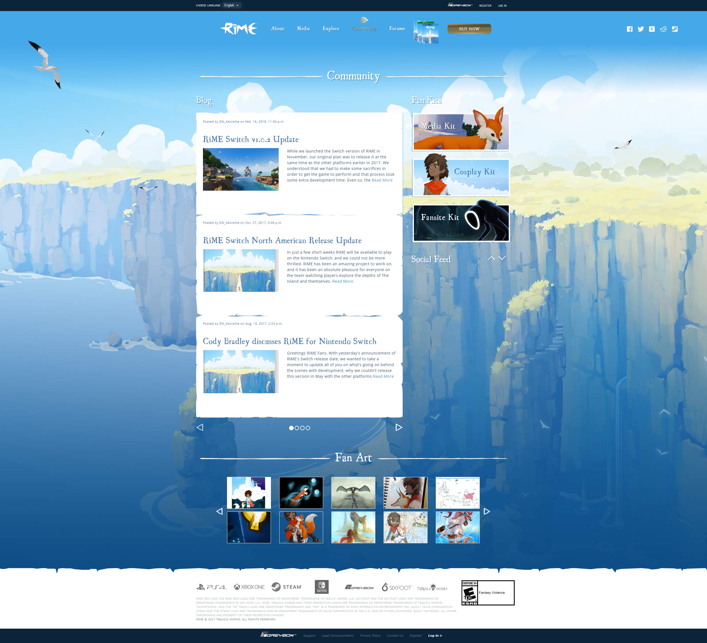Screen dimensions: 707x643
Task: Open the Steam social icon
Action: point(675,29)
